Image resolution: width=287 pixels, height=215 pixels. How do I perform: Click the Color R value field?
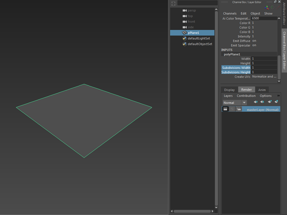coord(264,23)
